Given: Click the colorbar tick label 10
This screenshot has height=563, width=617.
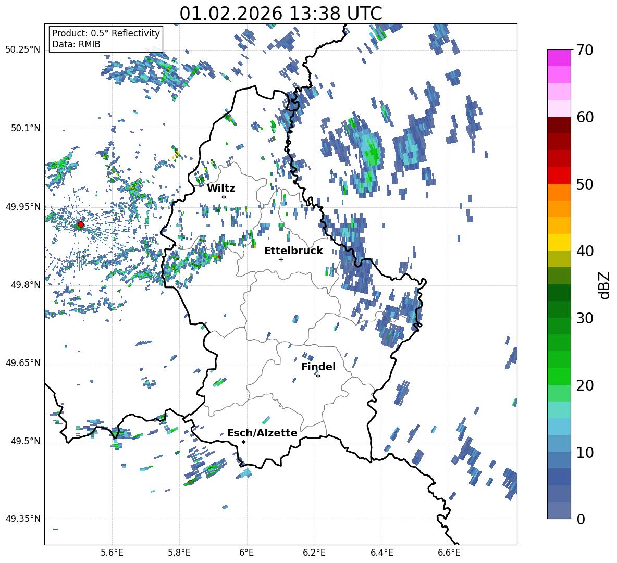Looking at the screenshot, I should click(x=585, y=452).
